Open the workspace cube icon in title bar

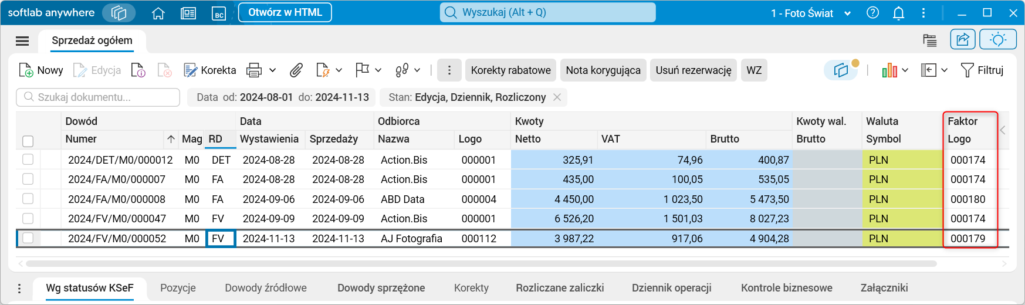click(119, 13)
